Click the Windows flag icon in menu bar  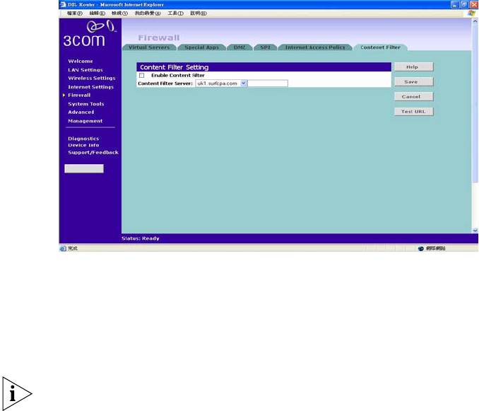(x=471, y=13)
